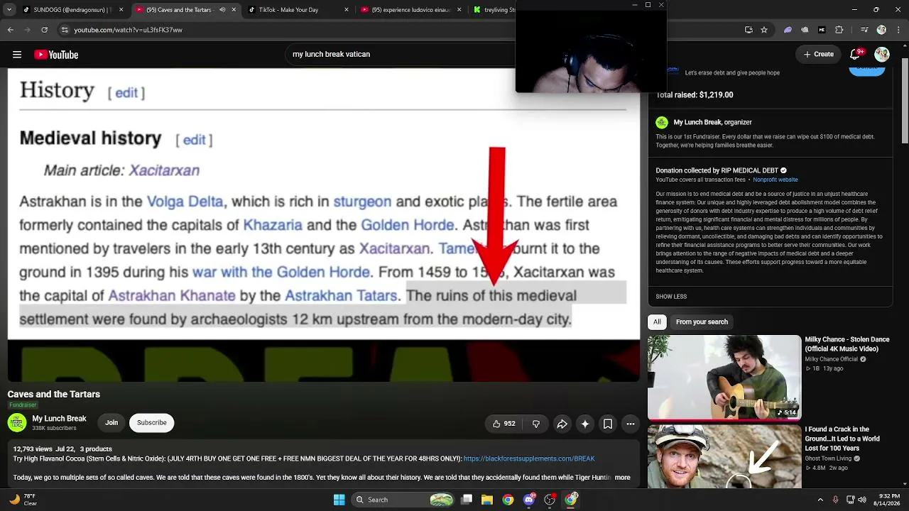909x511 pixels.
Task: Click the video player area
Action: [x=324, y=226]
